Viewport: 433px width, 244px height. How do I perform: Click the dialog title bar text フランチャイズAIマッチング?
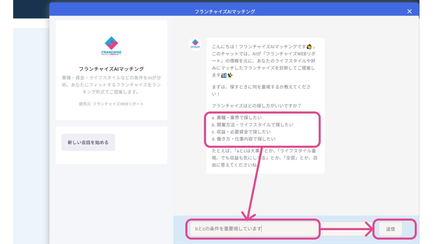point(225,12)
